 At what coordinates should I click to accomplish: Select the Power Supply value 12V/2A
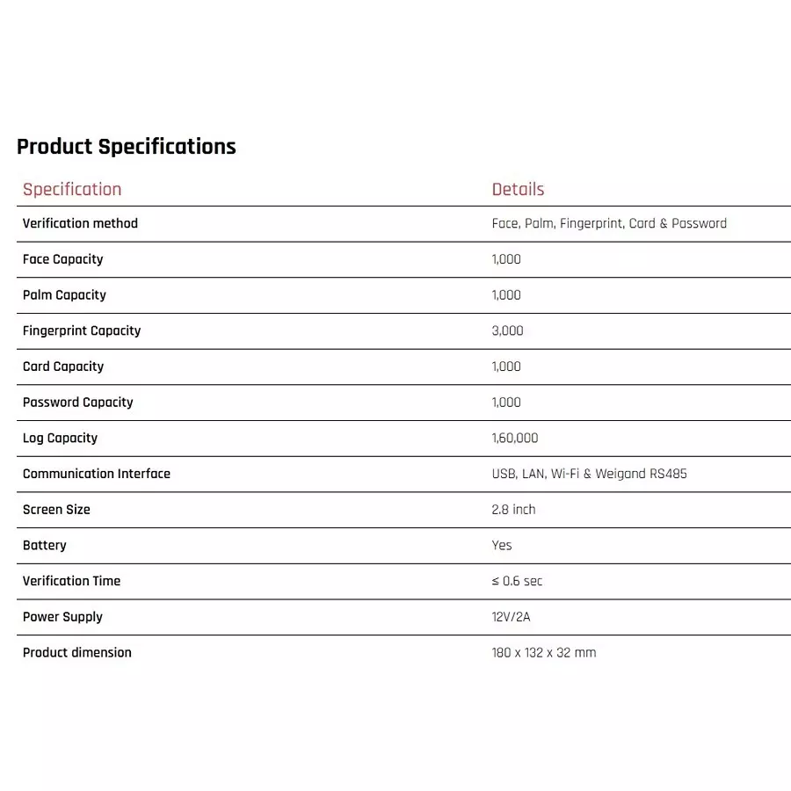511,617
